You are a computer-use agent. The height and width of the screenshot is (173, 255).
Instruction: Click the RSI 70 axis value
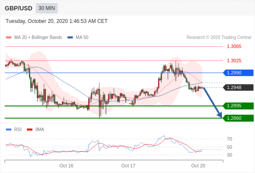coord(229,139)
